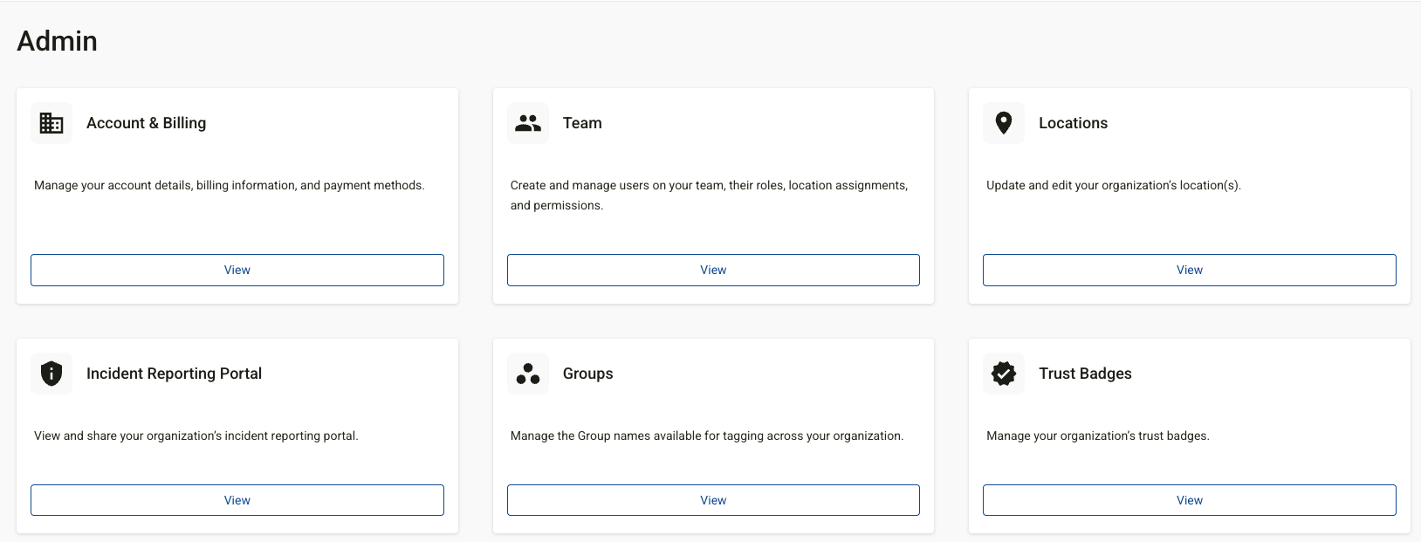Open the Incident Reporting Portal via View
The image size is (1421, 542).
coord(237,500)
